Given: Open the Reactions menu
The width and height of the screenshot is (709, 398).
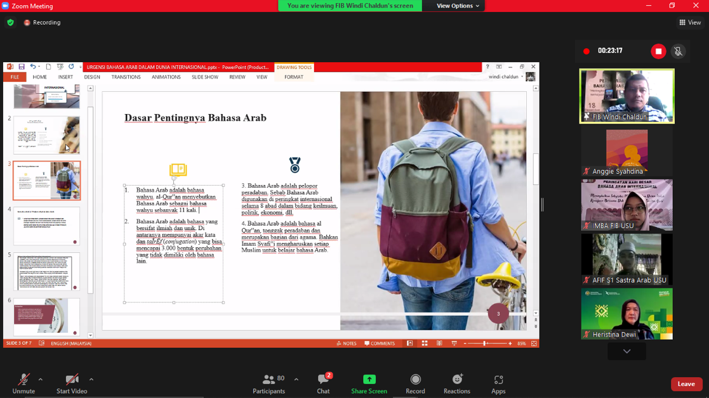Looking at the screenshot, I should 456,383.
